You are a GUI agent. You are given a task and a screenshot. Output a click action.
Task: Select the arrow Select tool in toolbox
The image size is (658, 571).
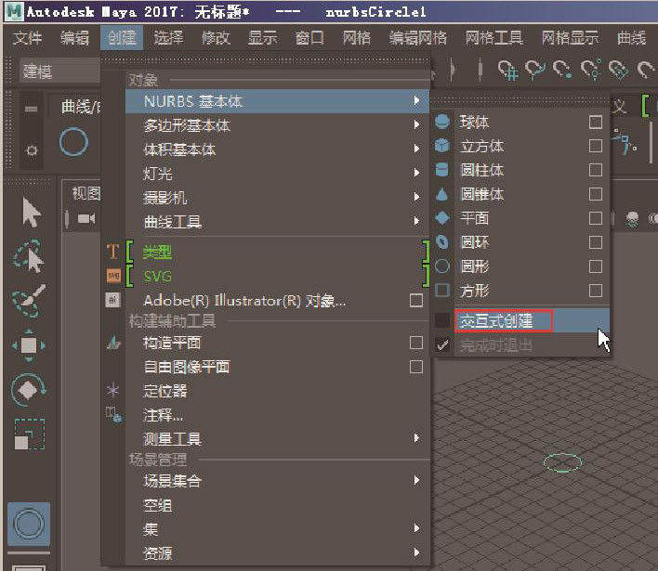pos(31,213)
